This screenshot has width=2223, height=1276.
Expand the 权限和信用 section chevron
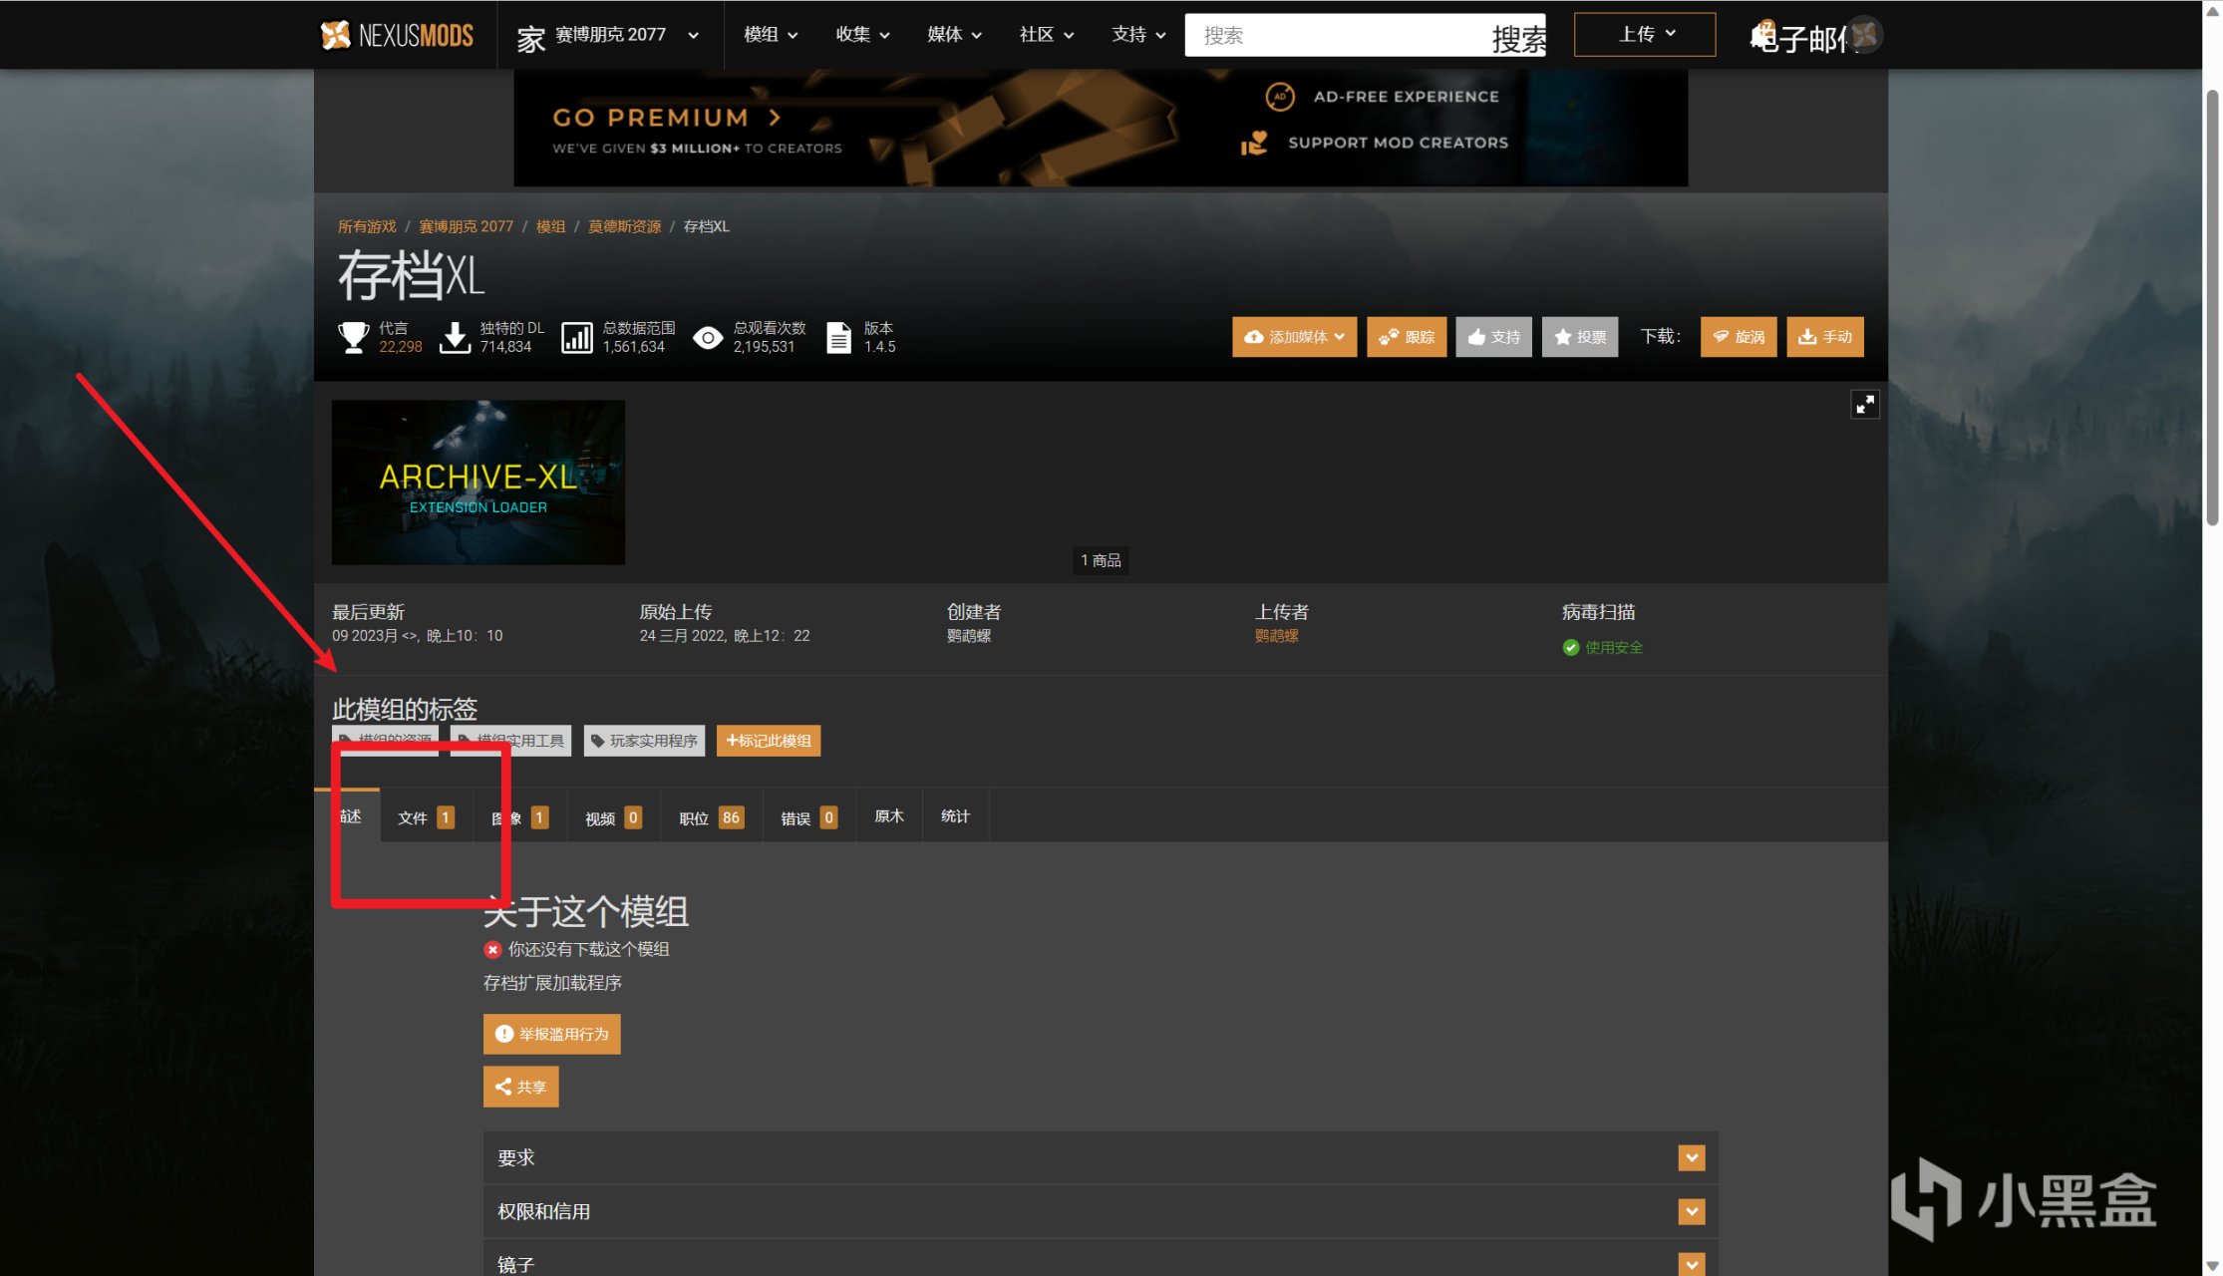tap(1692, 1211)
